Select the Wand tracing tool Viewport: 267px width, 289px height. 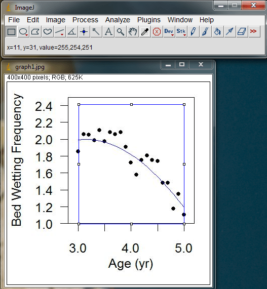click(x=96, y=32)
